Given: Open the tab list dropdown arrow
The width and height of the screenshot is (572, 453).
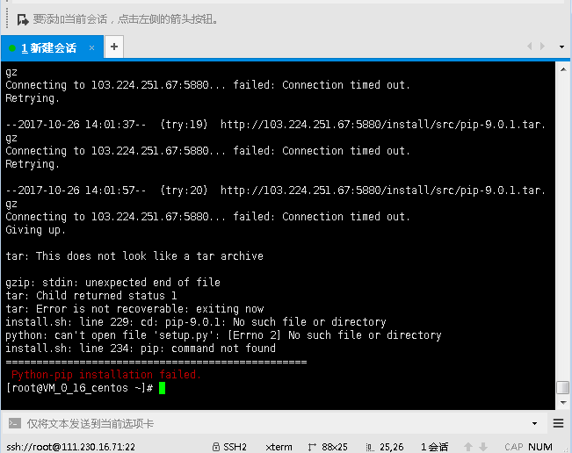Looking at the screenshot, I should pos(561,47).
